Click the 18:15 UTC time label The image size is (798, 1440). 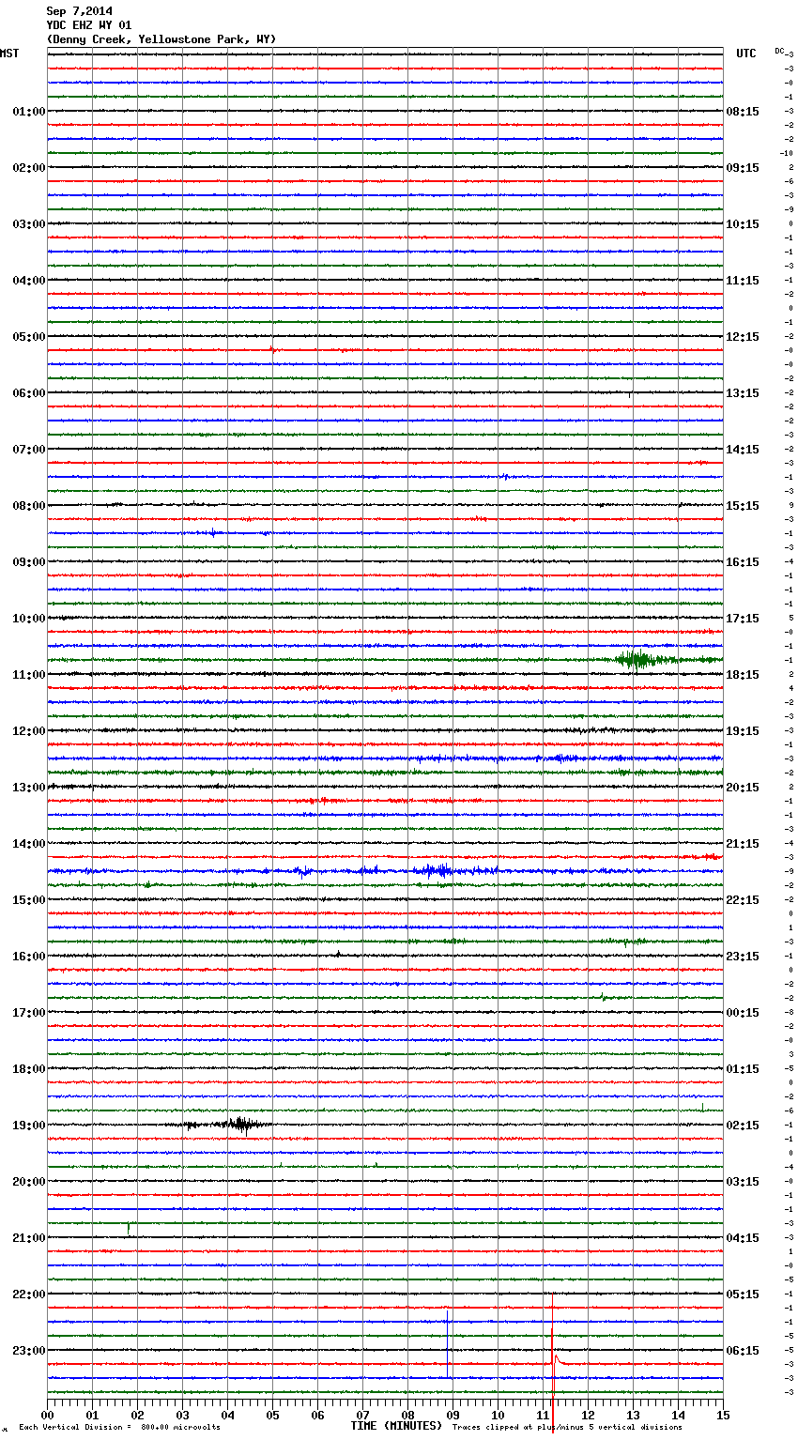click(743, 675)
